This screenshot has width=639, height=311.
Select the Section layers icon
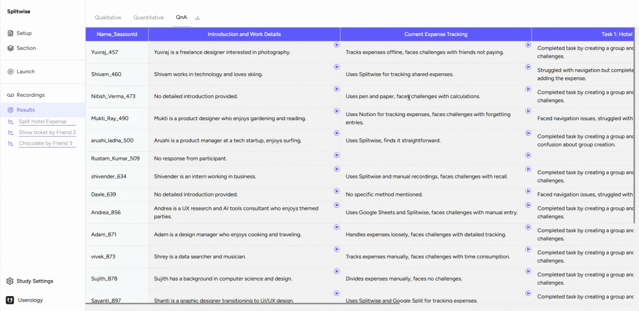pyautogui.click(x=11, y=48)
